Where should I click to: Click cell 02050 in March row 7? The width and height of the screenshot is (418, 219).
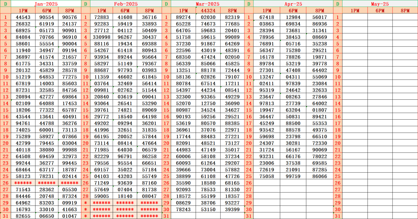tap(232, 57)
